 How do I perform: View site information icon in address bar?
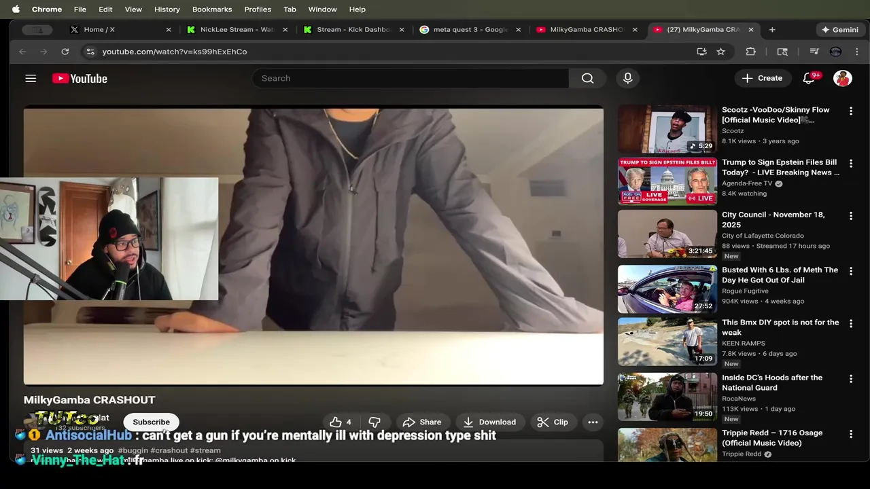coord(90,52)
